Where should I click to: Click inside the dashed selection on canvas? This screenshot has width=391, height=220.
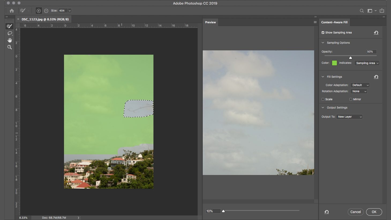(x=138, y=109)
